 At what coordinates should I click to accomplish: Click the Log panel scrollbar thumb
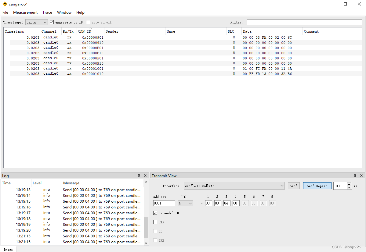tap(146, 228)
